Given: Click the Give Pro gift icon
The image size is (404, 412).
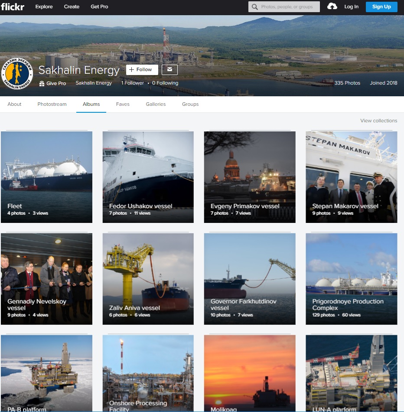Looking at the screenshot, I should (42, 84).
